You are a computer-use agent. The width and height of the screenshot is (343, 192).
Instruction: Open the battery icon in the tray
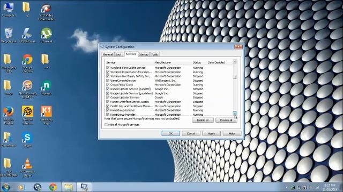(299, 187)
